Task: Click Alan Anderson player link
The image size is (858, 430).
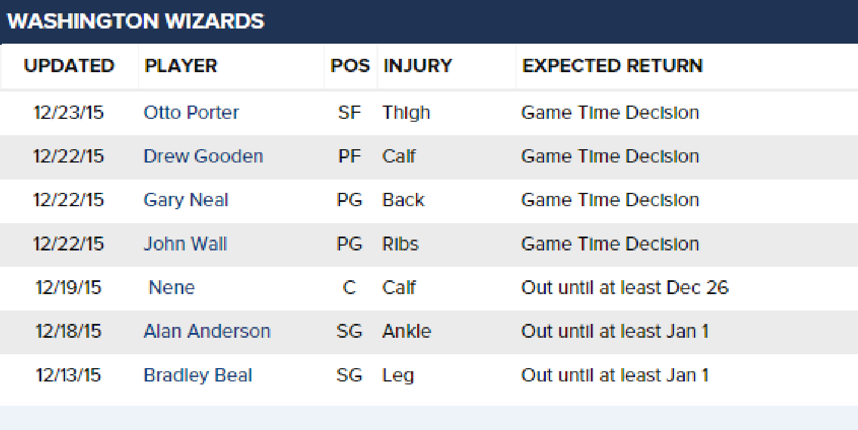Action: (207, 331)
